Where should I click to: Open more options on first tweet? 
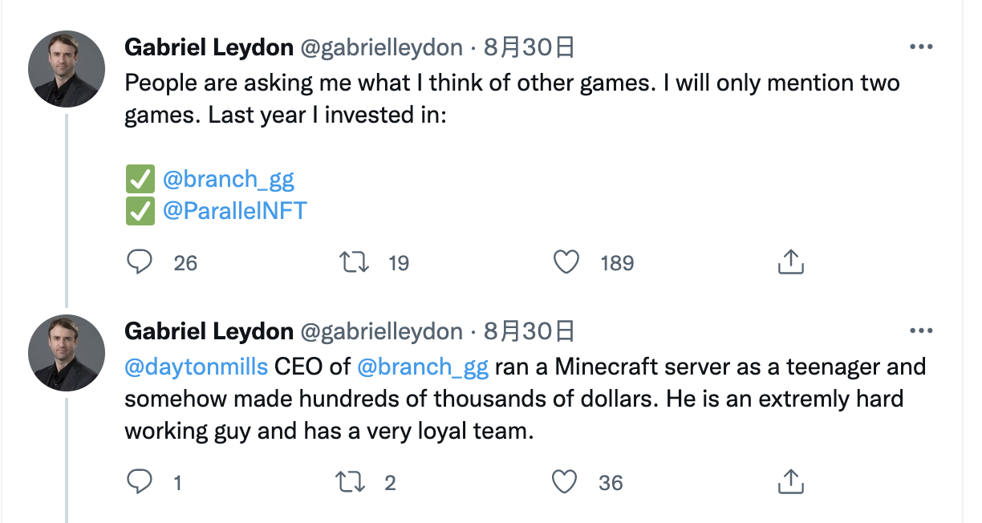pyautogui.click(x=920, y=47)
